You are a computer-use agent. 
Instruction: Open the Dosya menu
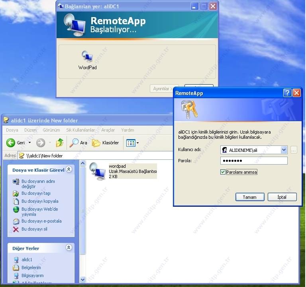click(12, 130)
